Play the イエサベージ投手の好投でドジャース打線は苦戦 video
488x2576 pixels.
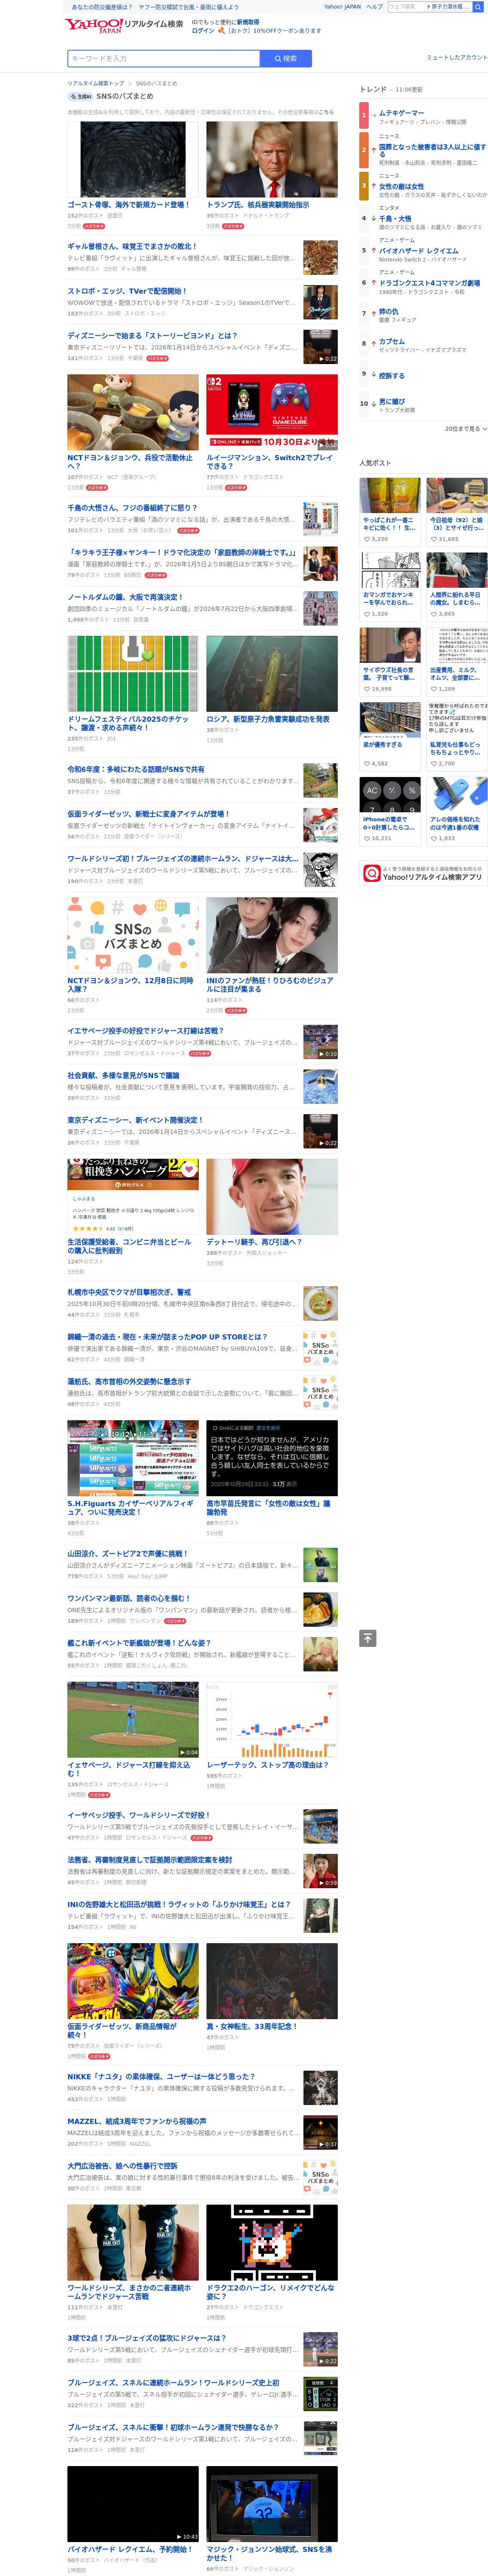coord(321,1041)
